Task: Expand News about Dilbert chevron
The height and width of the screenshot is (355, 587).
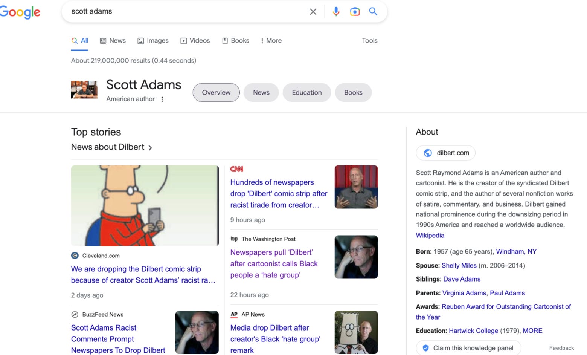Action: point(150,148)
